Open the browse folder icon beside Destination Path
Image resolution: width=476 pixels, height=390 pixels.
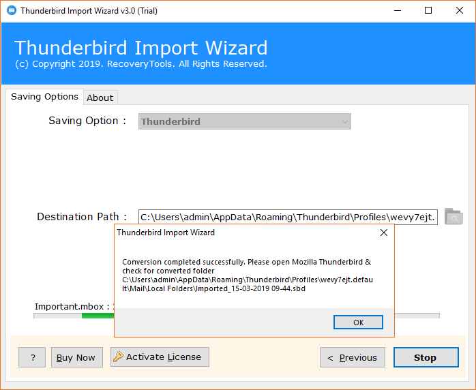453,216
